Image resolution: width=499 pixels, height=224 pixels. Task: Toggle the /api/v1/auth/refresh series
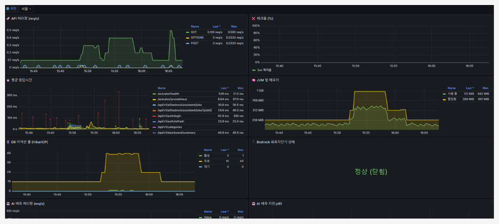(x=171, y=121)
